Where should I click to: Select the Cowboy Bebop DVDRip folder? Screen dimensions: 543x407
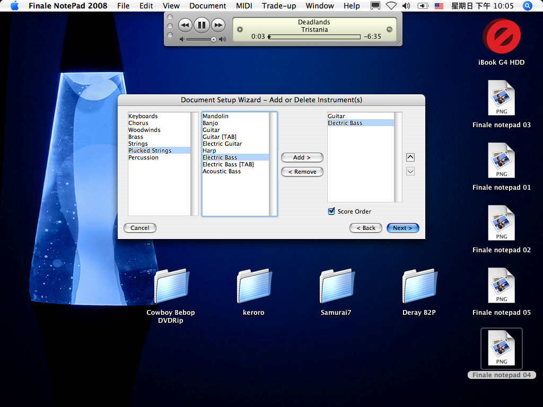[171, 287]
